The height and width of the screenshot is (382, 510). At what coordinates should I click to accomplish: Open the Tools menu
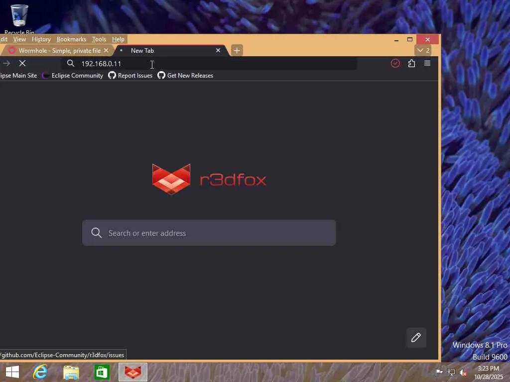click(99, 39)
